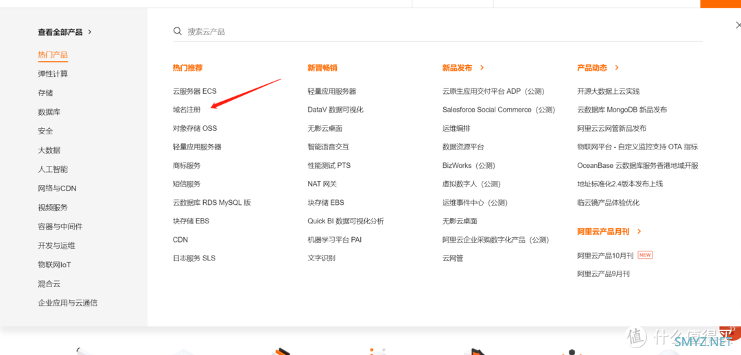Open 云原生应用交付平台 ADP link
The image size is (741, 355).
tap(493, 91)
